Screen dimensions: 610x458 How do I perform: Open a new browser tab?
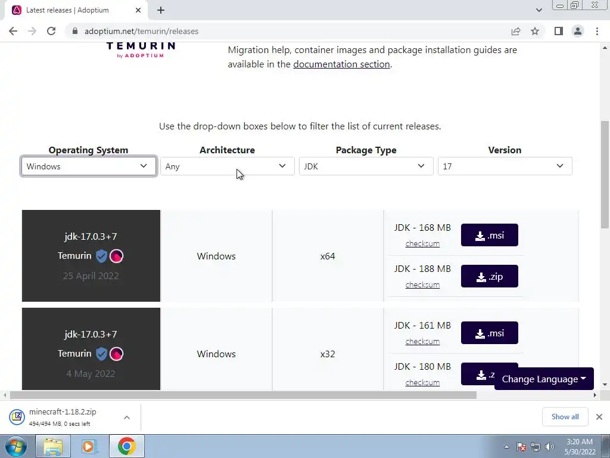tap(161, 10)
